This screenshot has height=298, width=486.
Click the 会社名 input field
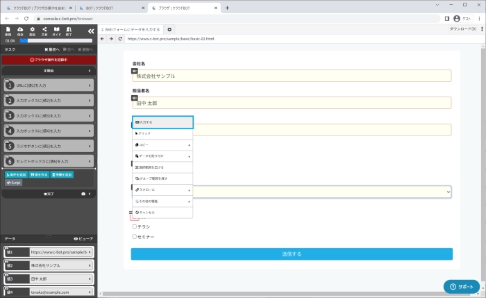(292, 76)
